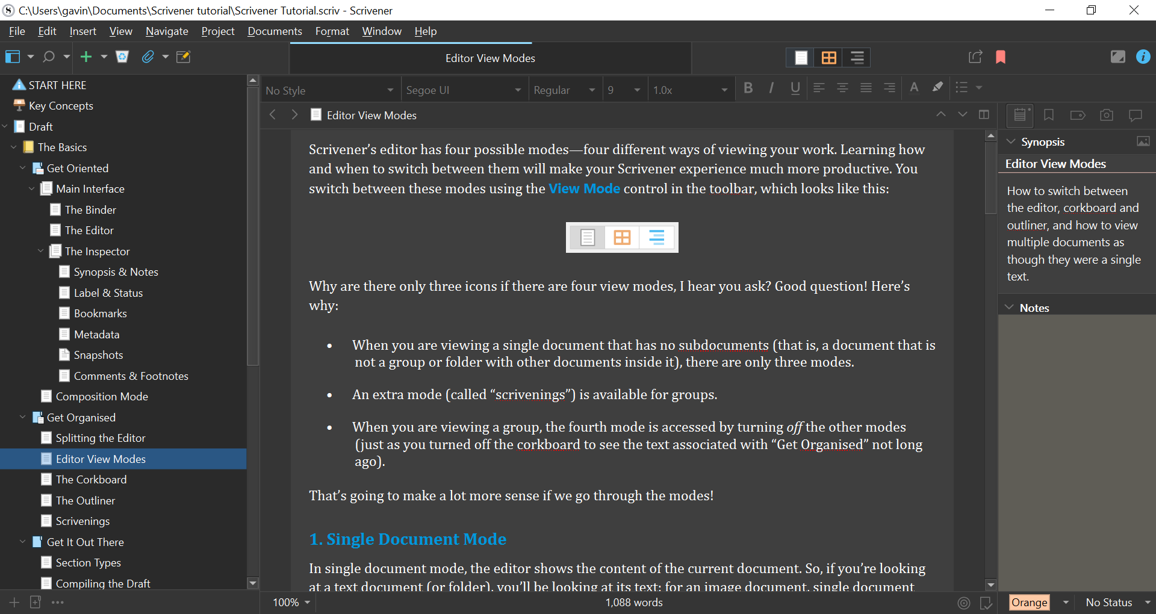Open Inspector Snapshots camera icon

coord(1107,115)
